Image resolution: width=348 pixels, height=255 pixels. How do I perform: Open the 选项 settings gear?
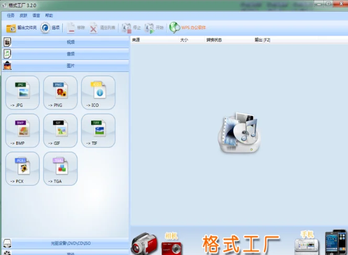(x=50, y=28)
